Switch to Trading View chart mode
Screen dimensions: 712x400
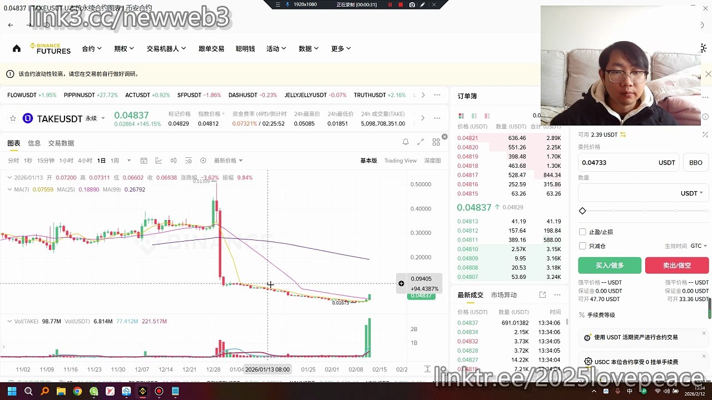pyautogui.click(x=400, y=161)
